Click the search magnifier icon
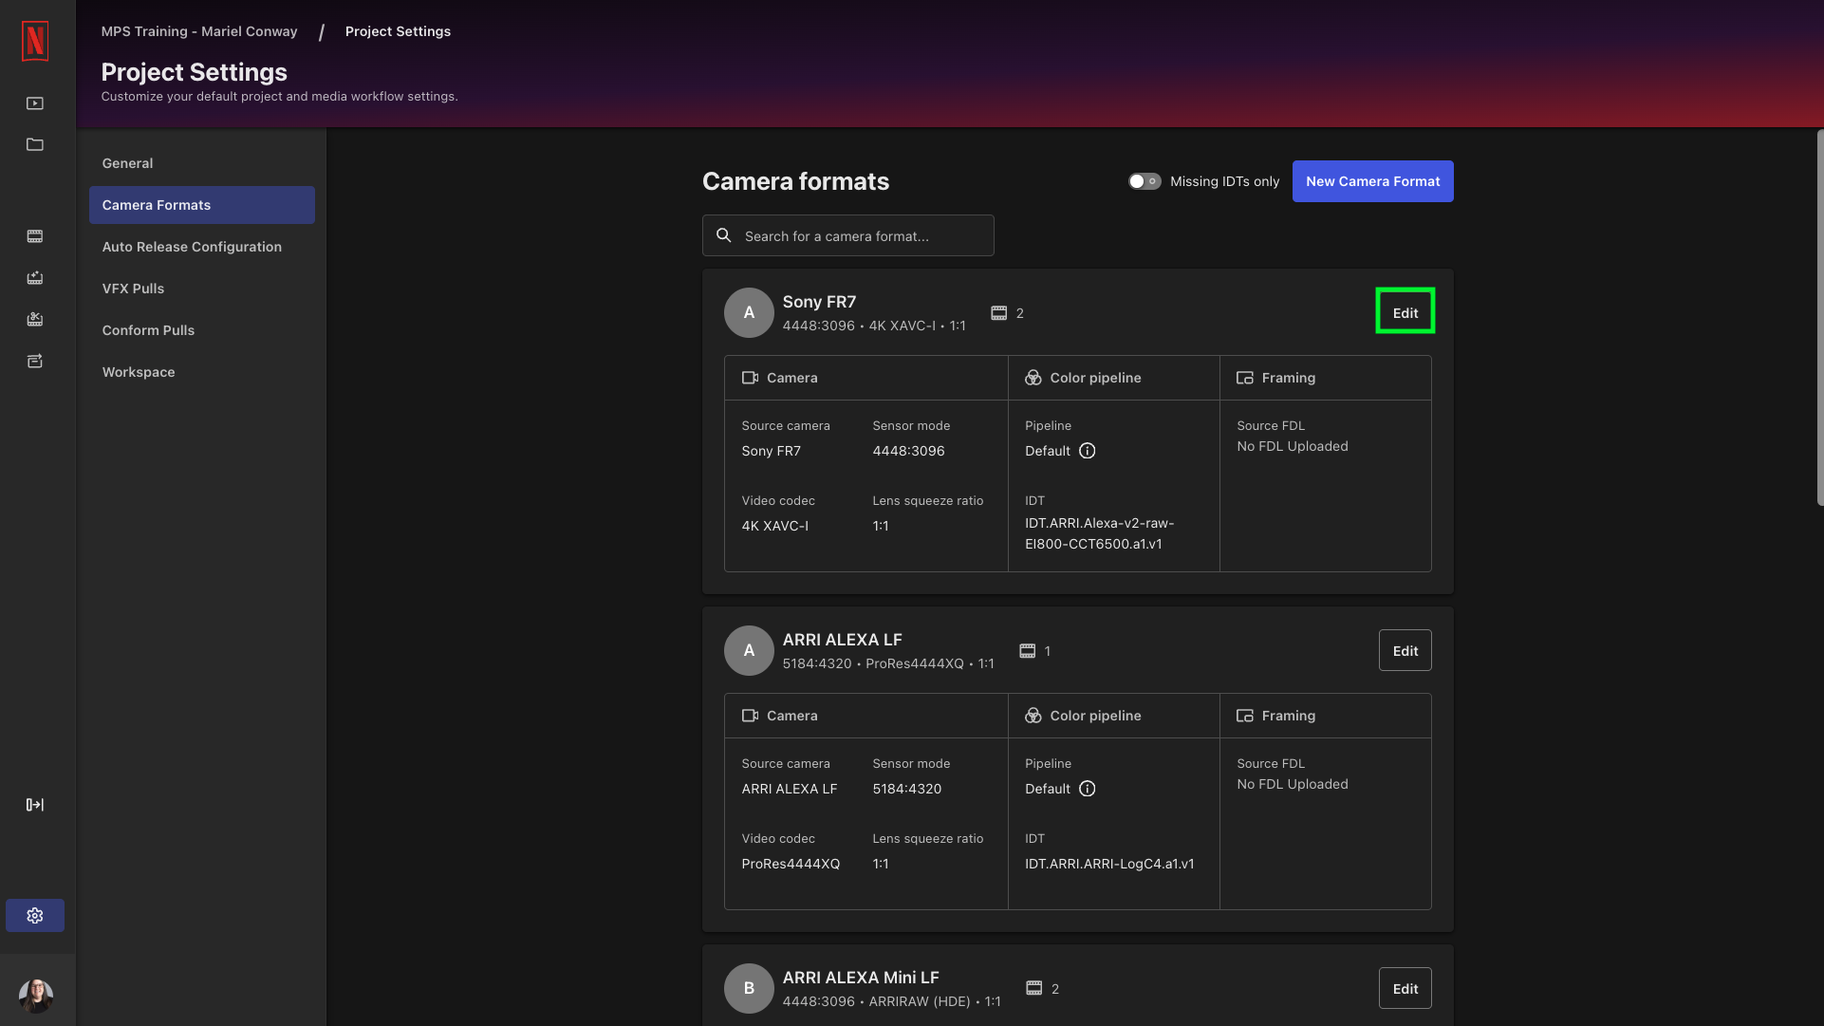 click(x=724, y=235)
